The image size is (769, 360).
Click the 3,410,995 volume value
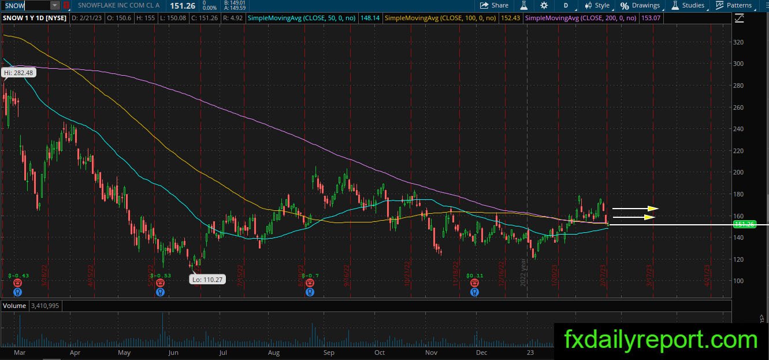point(46,305)
